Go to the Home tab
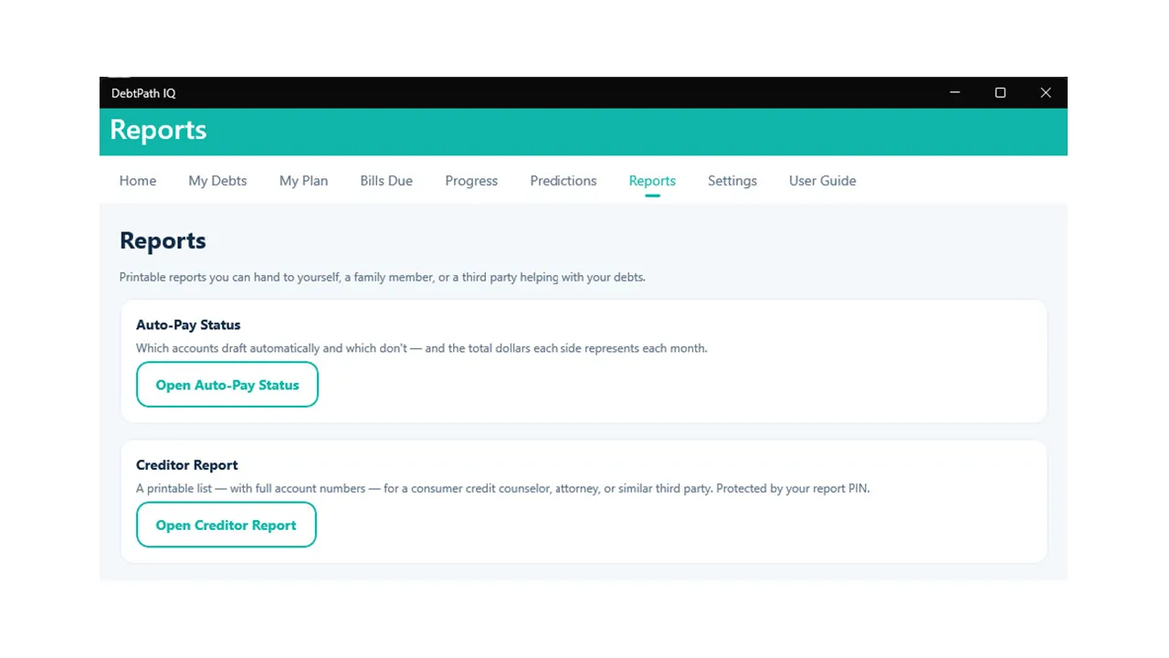 [x=138, y=181]
